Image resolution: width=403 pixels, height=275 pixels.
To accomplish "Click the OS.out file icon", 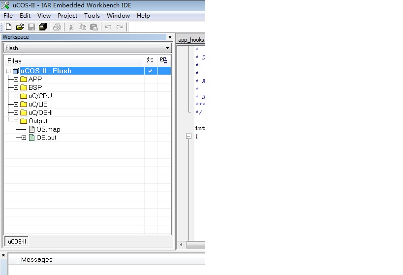I will (31, 137).
